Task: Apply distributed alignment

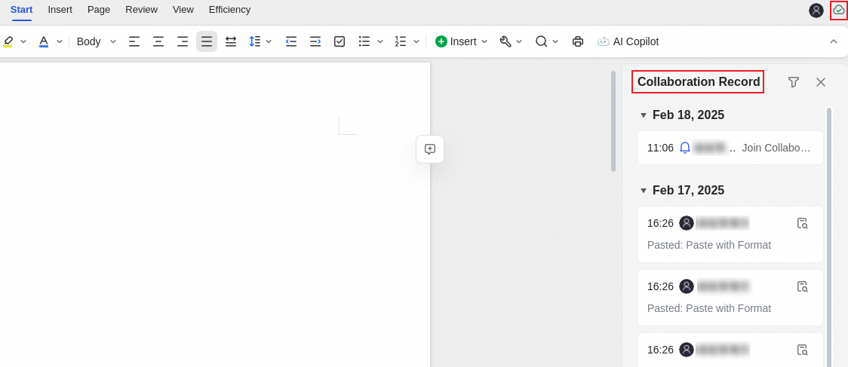Action: point(231,41)
